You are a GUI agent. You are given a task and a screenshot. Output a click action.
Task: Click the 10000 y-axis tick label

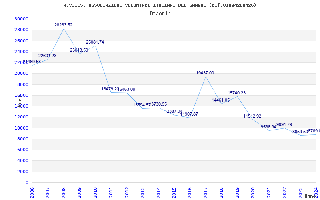(22, 128)
